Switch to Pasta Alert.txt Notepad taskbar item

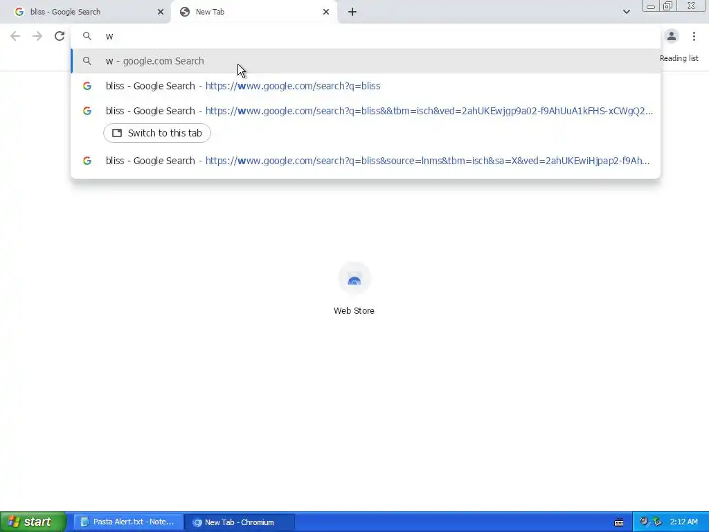pyautogui.click(x=128, y=522)
